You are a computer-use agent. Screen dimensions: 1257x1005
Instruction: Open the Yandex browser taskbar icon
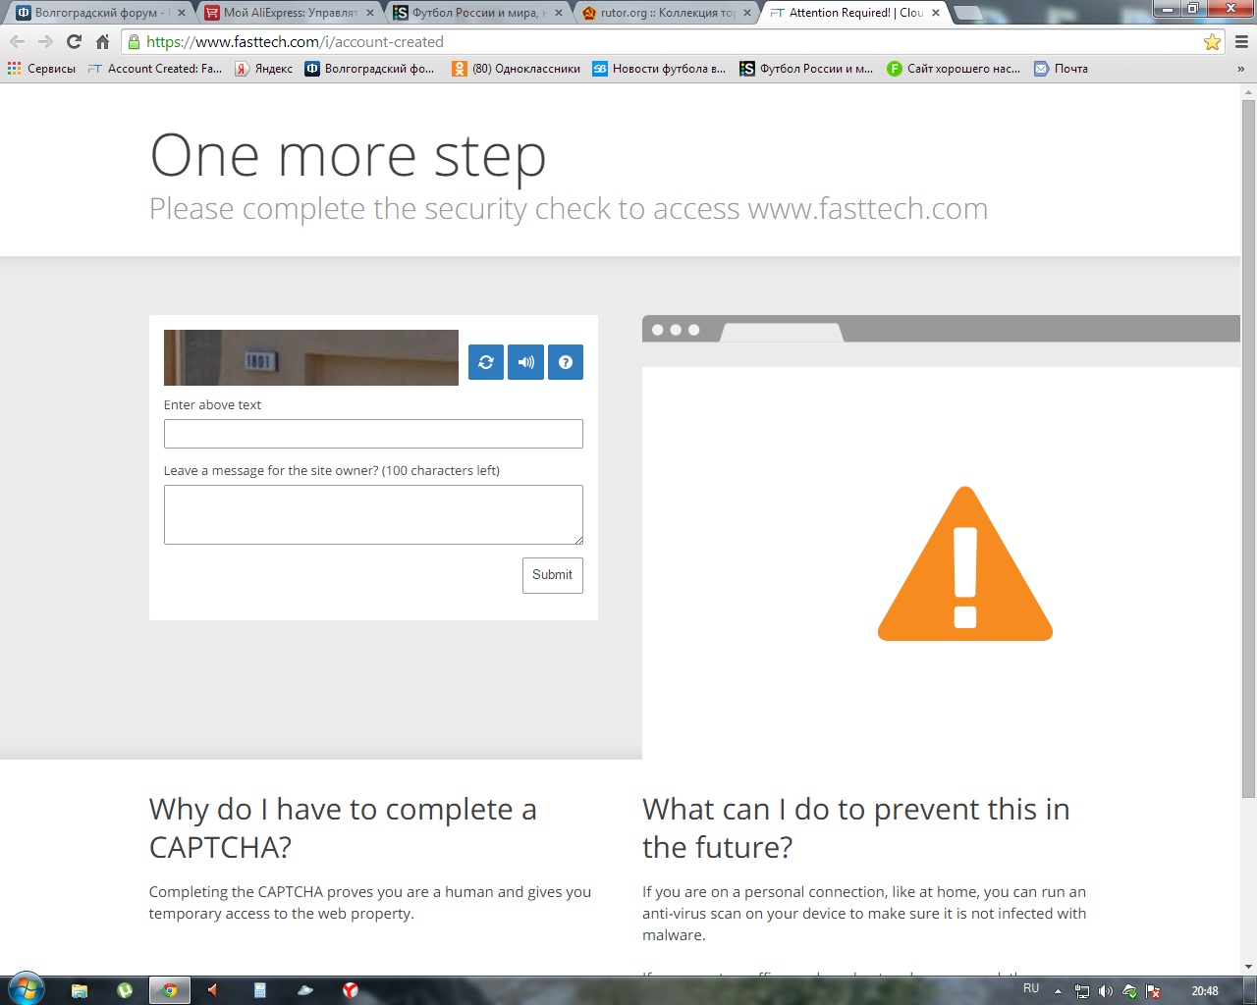tap(351, 990)
